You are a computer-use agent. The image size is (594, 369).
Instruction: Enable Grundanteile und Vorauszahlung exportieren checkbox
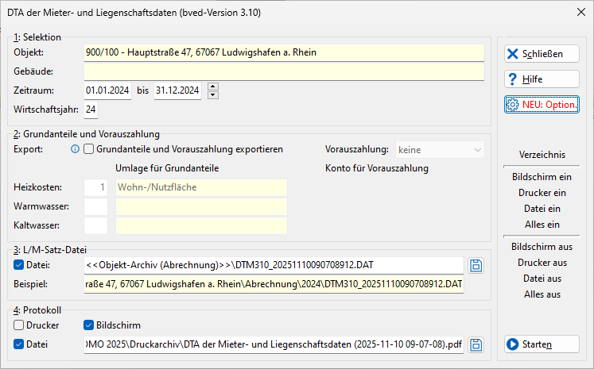pos(88,149)
